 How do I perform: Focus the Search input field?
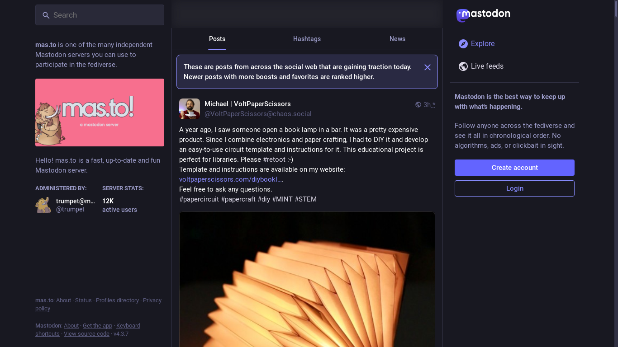(x=100, y=15)
